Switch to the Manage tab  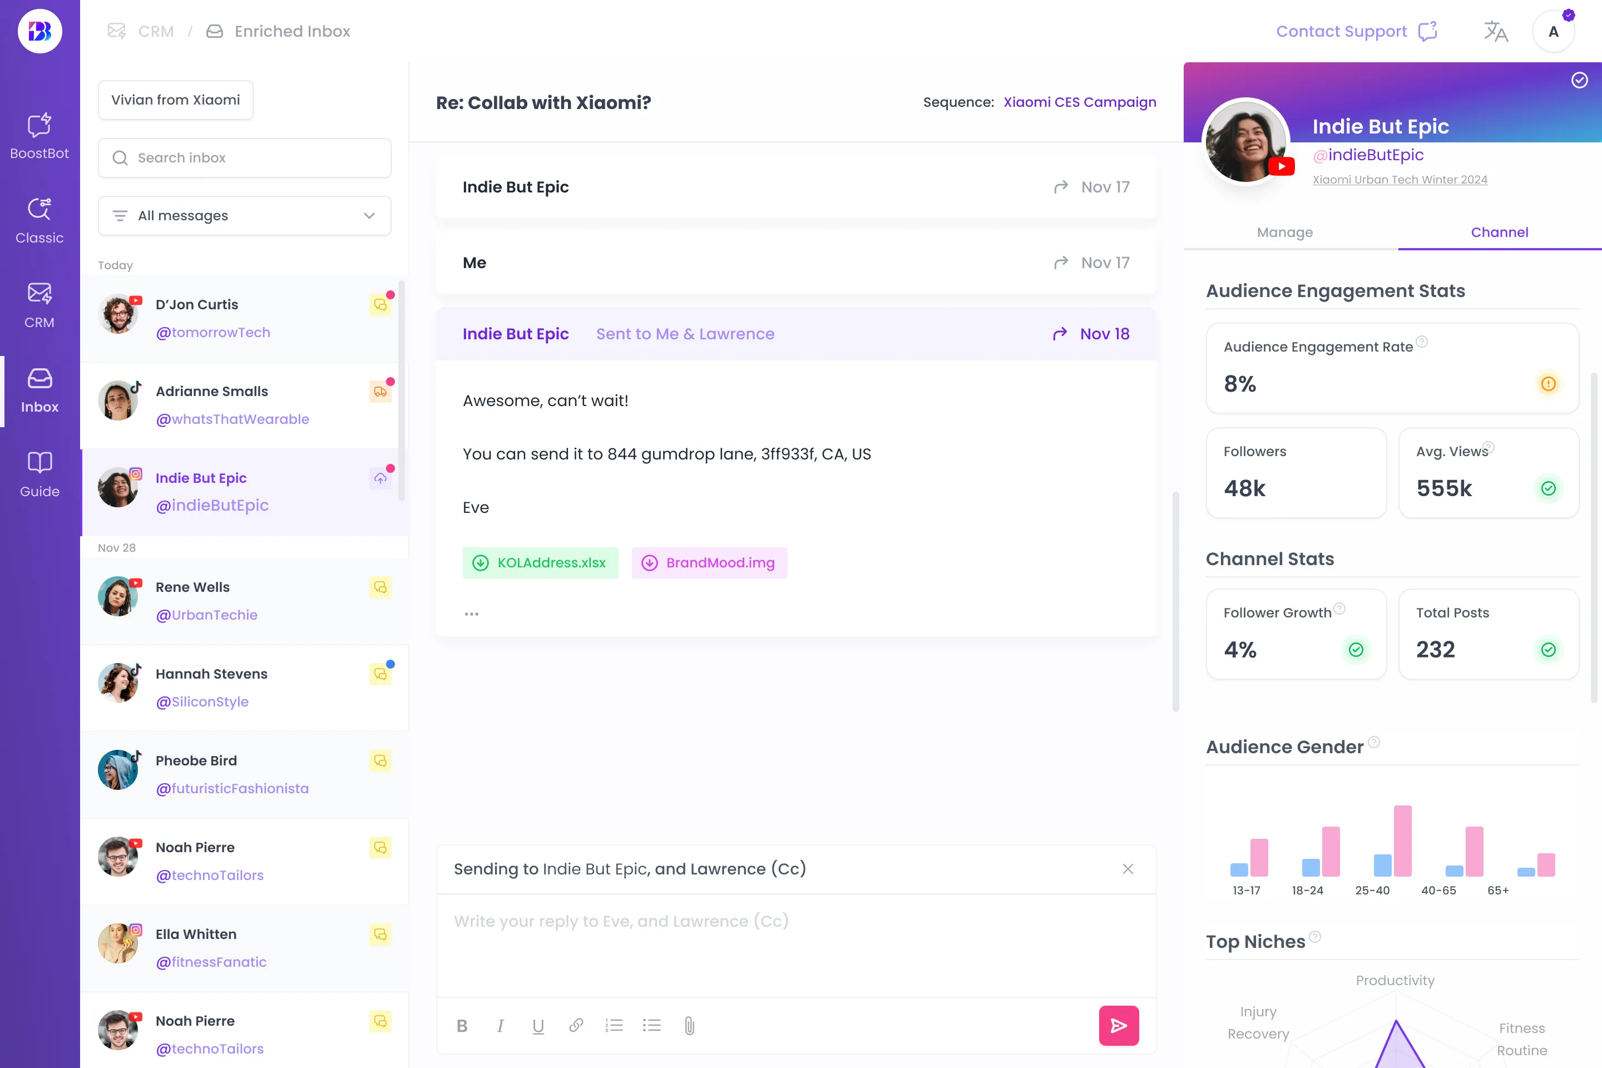coord(1285,233)
